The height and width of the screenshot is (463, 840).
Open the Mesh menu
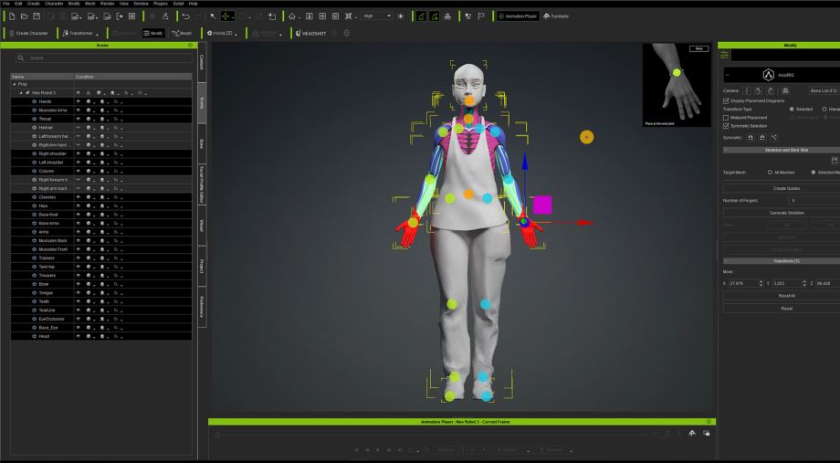point(90,4)
